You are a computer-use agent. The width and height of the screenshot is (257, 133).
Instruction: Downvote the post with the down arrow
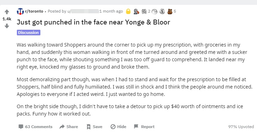click(7, 26)
